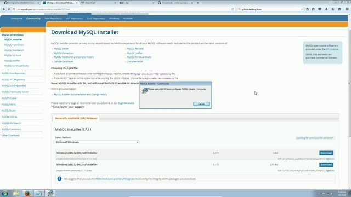
Task: Open Looking for previous GA versions link
Action: pos(314,138)
